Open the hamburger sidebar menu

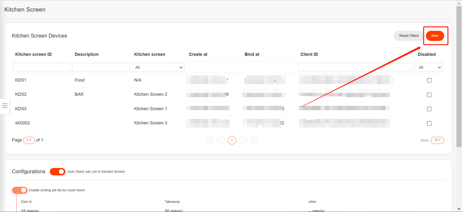pyautogui.click(x=5, y=106)
